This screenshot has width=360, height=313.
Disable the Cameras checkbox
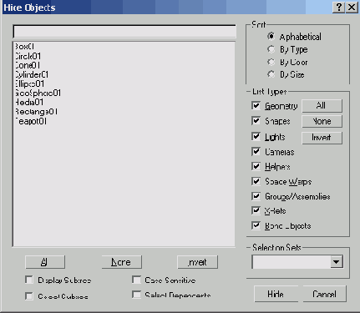click(x=256, y=152)
